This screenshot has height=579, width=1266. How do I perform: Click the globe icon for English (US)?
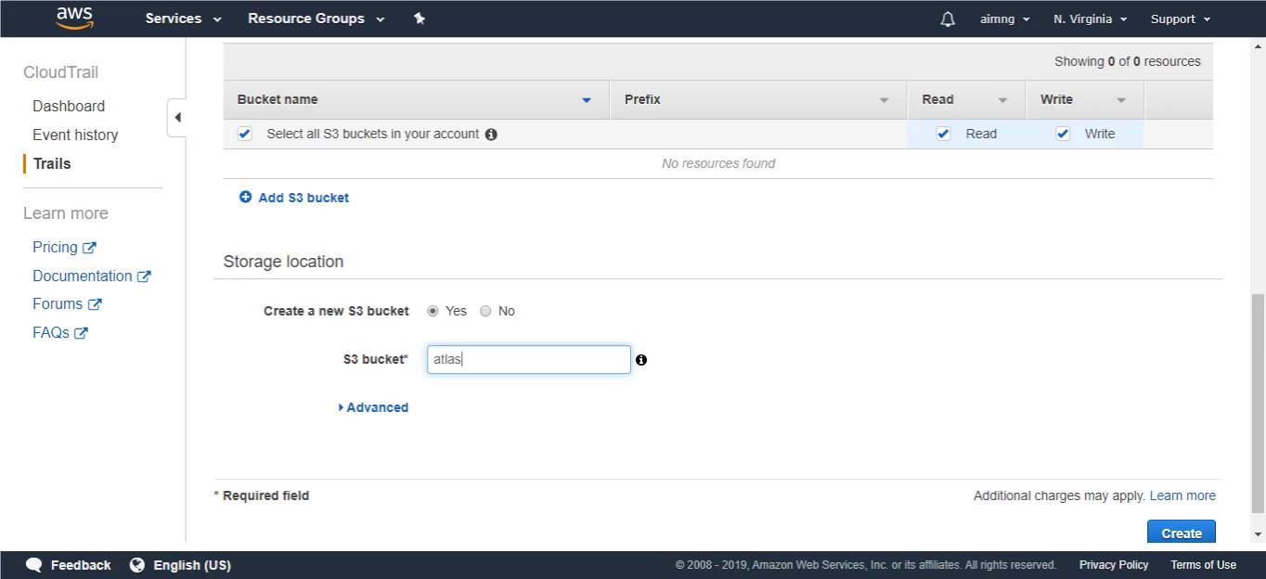137,565
